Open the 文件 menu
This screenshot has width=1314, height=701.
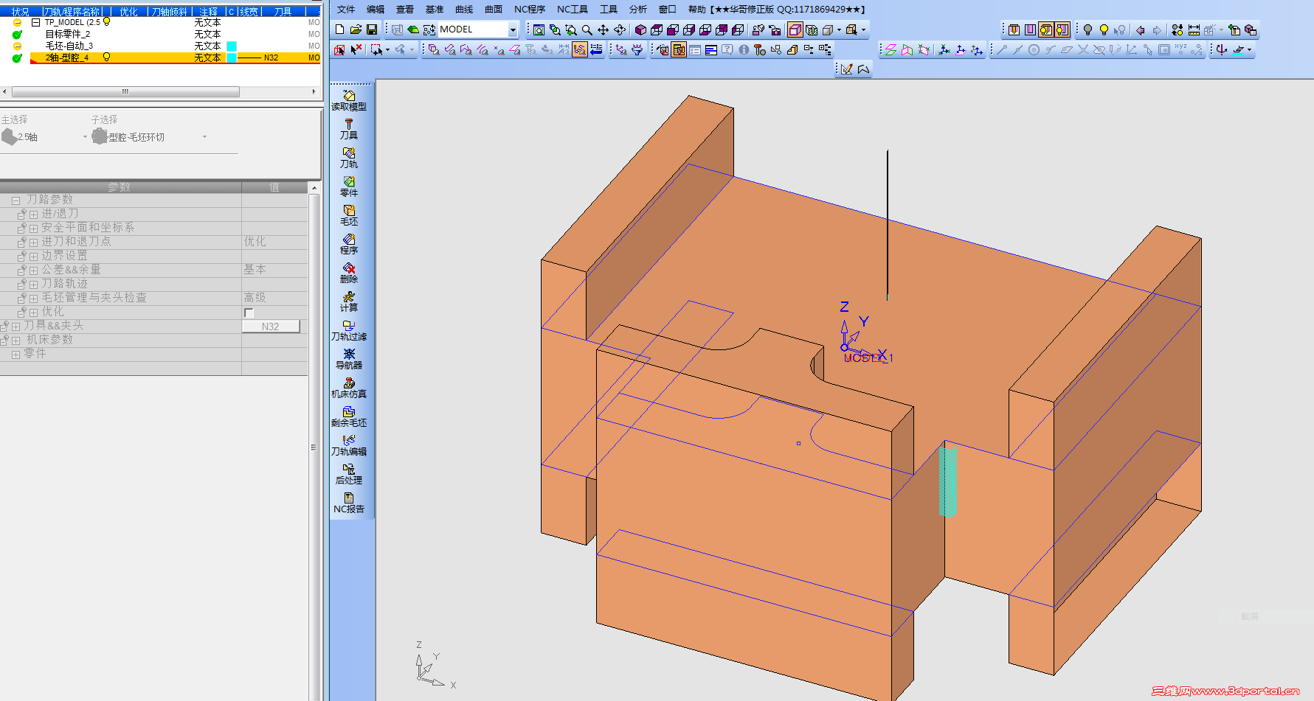pos(346,10)
